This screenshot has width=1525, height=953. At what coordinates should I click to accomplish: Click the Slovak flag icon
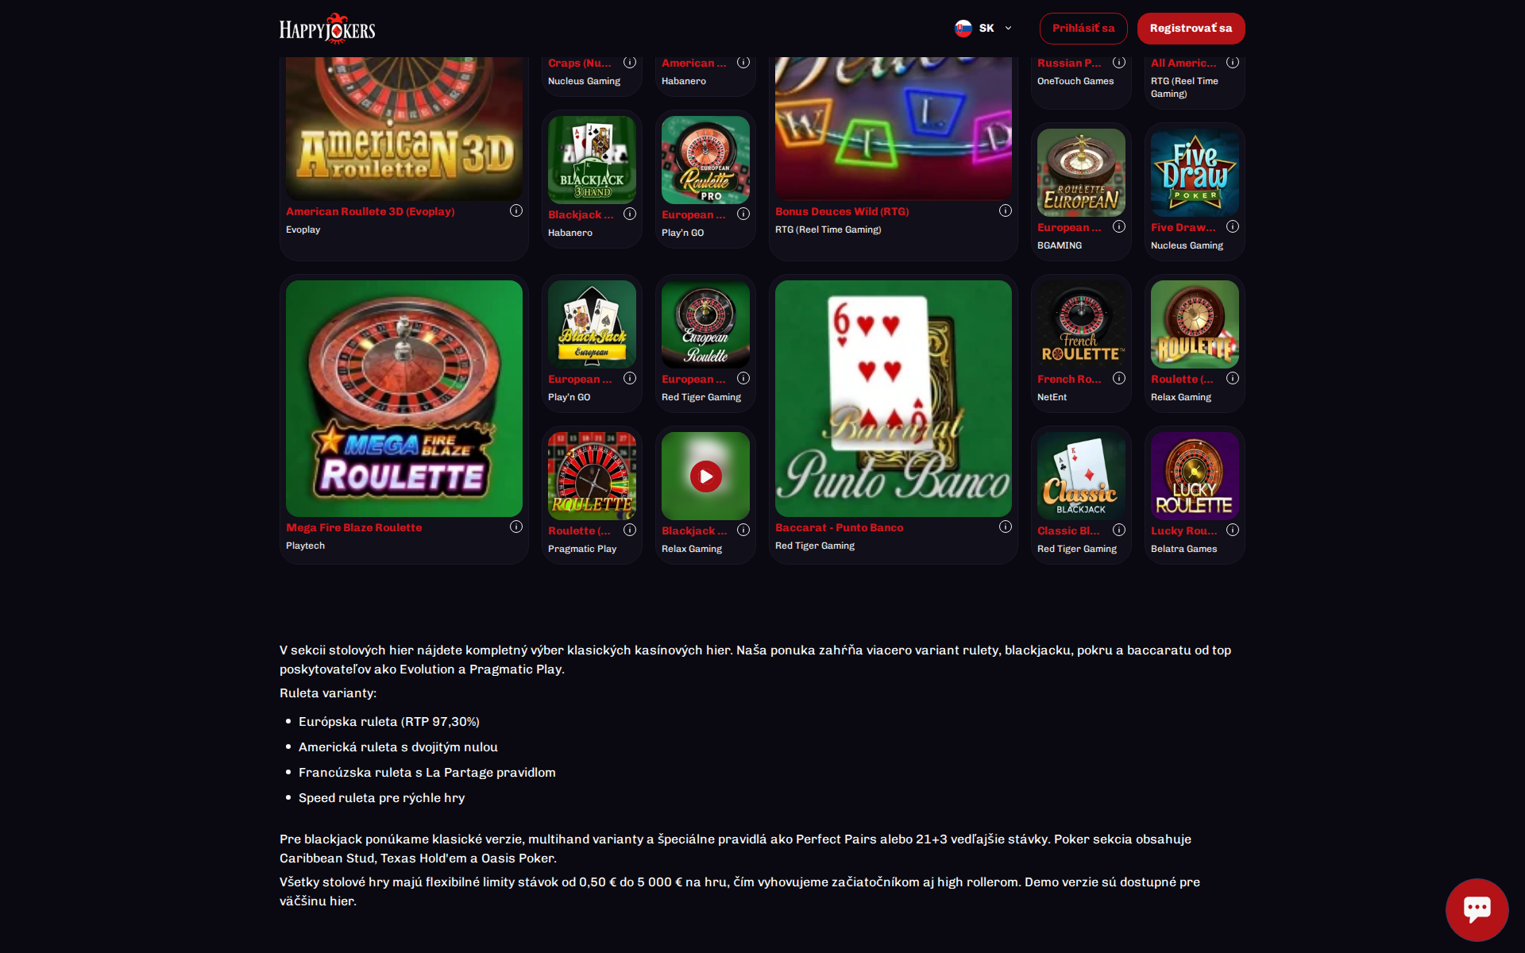(x=963, y=28)
